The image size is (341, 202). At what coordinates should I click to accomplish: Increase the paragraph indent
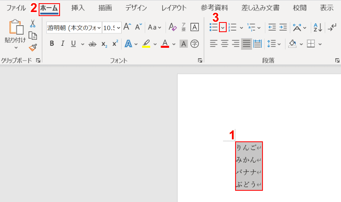283,27
